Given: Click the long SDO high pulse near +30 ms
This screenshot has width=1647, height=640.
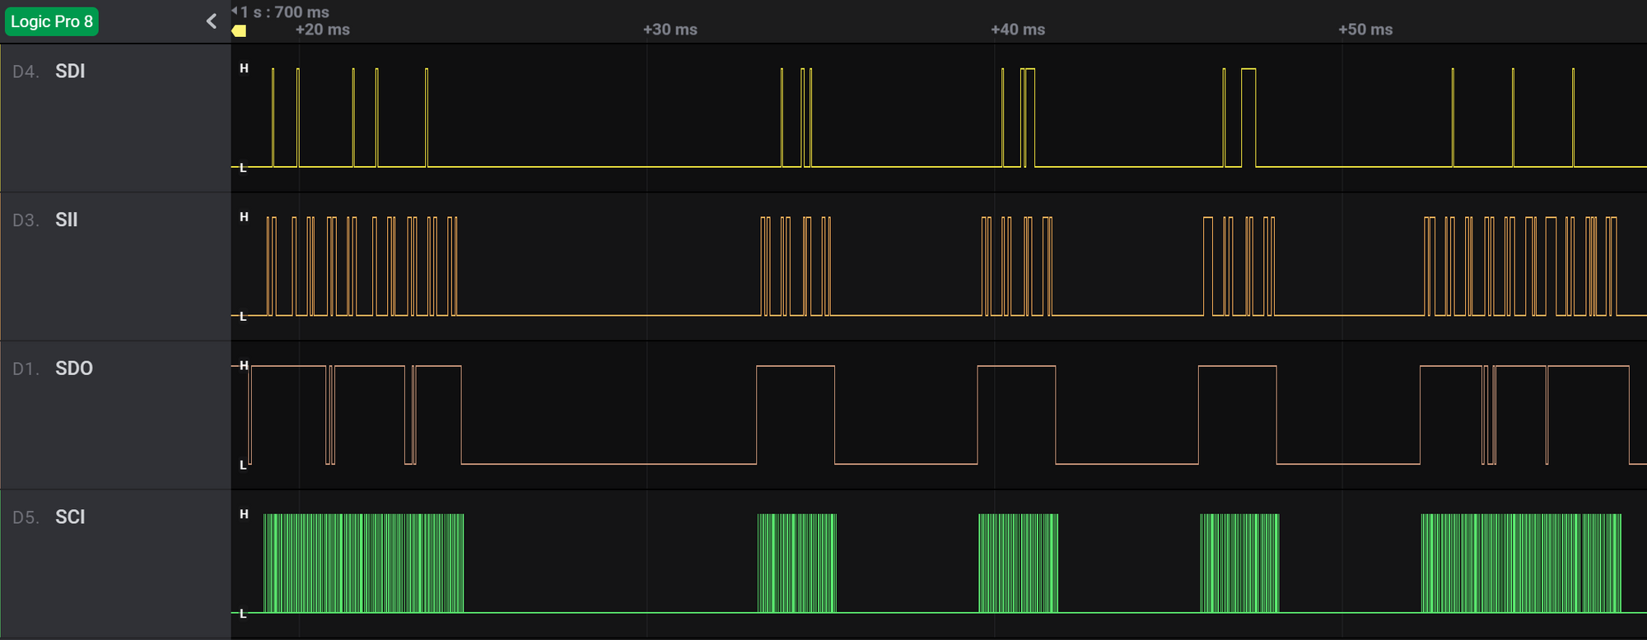Looking at the screenshot, I should [x=796, y=415].
